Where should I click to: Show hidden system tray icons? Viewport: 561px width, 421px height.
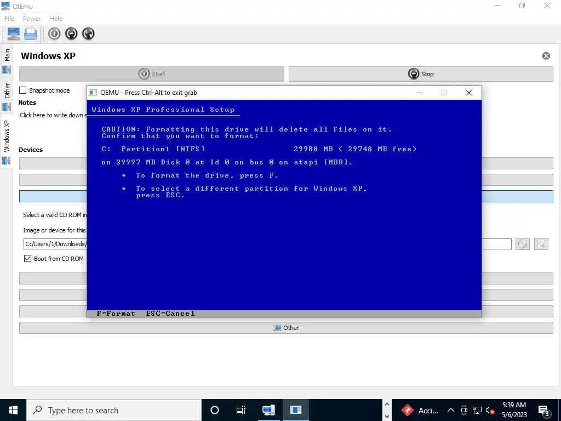pos(451,410)
